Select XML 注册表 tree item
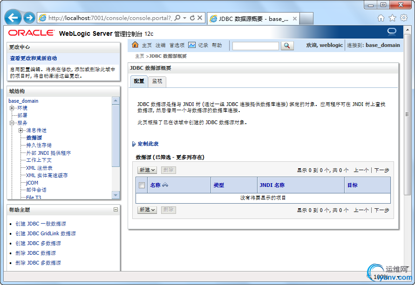The image size is (415, 285). click(x=39, y=168)
